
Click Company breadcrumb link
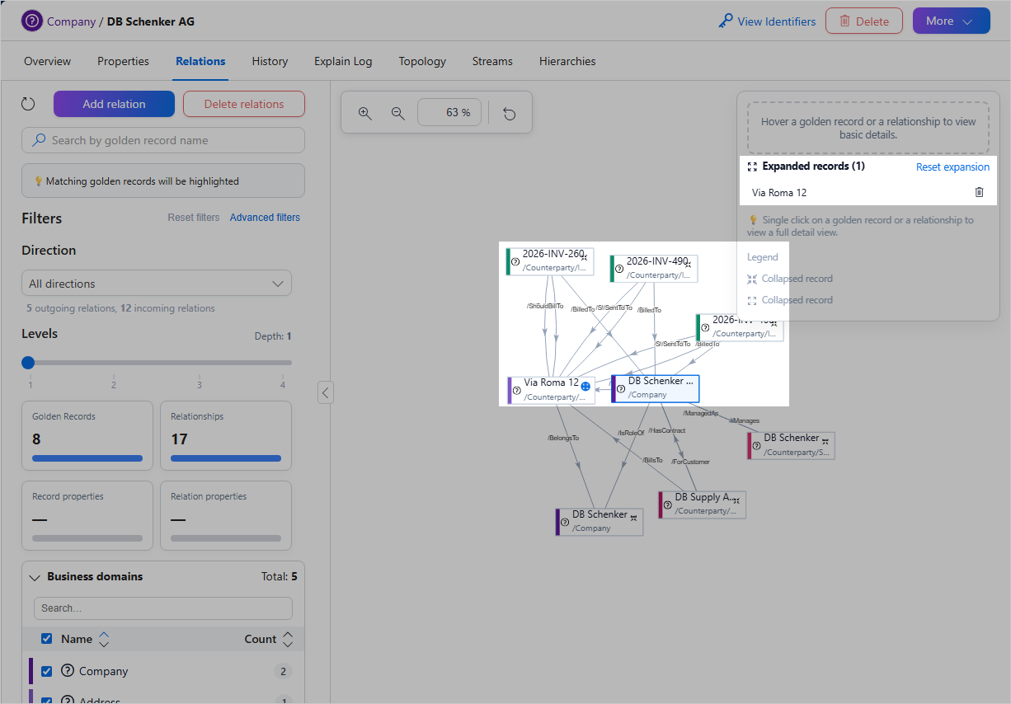coord(71,21)
